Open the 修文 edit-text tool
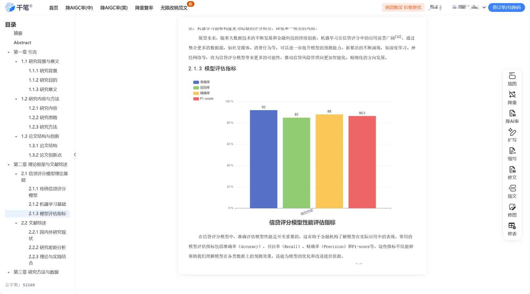The image size is (530, 294). [x=512, y=173]
